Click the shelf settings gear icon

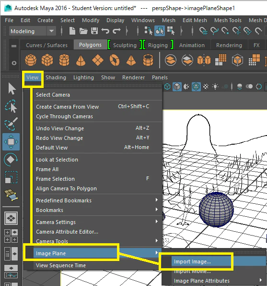point(14,63)
